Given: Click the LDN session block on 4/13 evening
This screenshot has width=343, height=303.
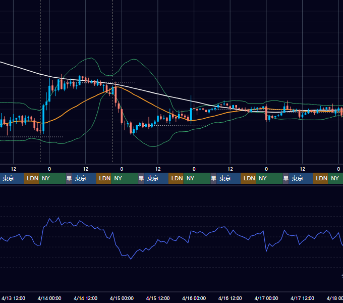Looking at the screenshot, I should tap(31, 178).
